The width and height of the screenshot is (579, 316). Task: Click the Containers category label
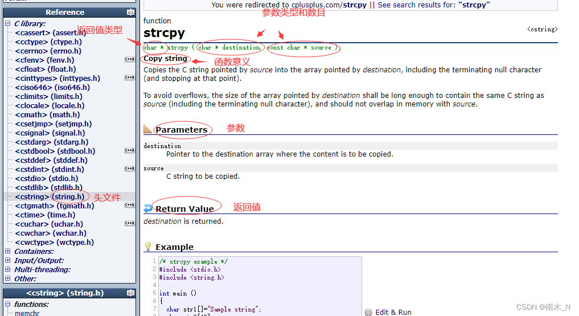click(x=34, y=252)
